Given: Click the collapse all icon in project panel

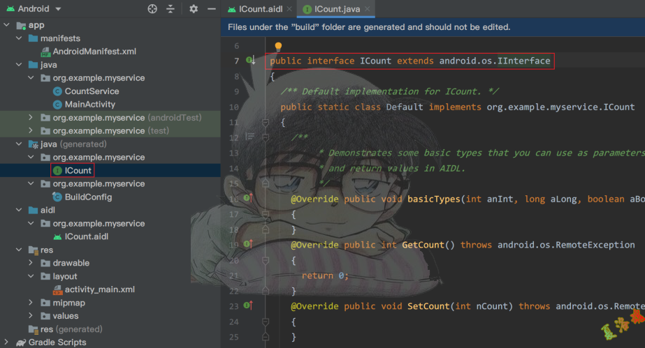Looking at the screenshot, I should pos(171,9).
